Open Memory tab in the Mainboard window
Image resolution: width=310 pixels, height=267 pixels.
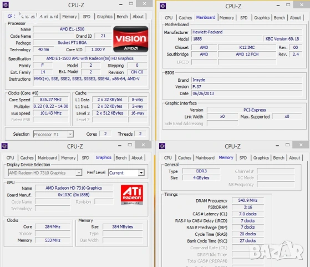tap(227, 18)
